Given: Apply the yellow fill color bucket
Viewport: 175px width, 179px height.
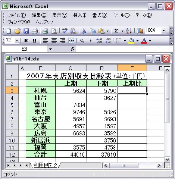Looking at the screenshot, I should (x=131, y=41).
